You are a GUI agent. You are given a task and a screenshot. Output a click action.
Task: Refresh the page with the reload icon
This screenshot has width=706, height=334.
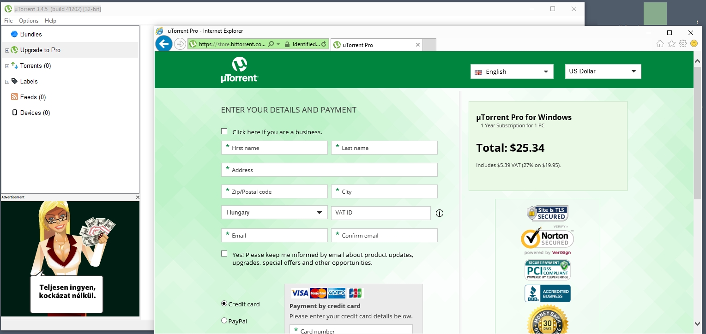pyautogui.click(x=324, y=44)
